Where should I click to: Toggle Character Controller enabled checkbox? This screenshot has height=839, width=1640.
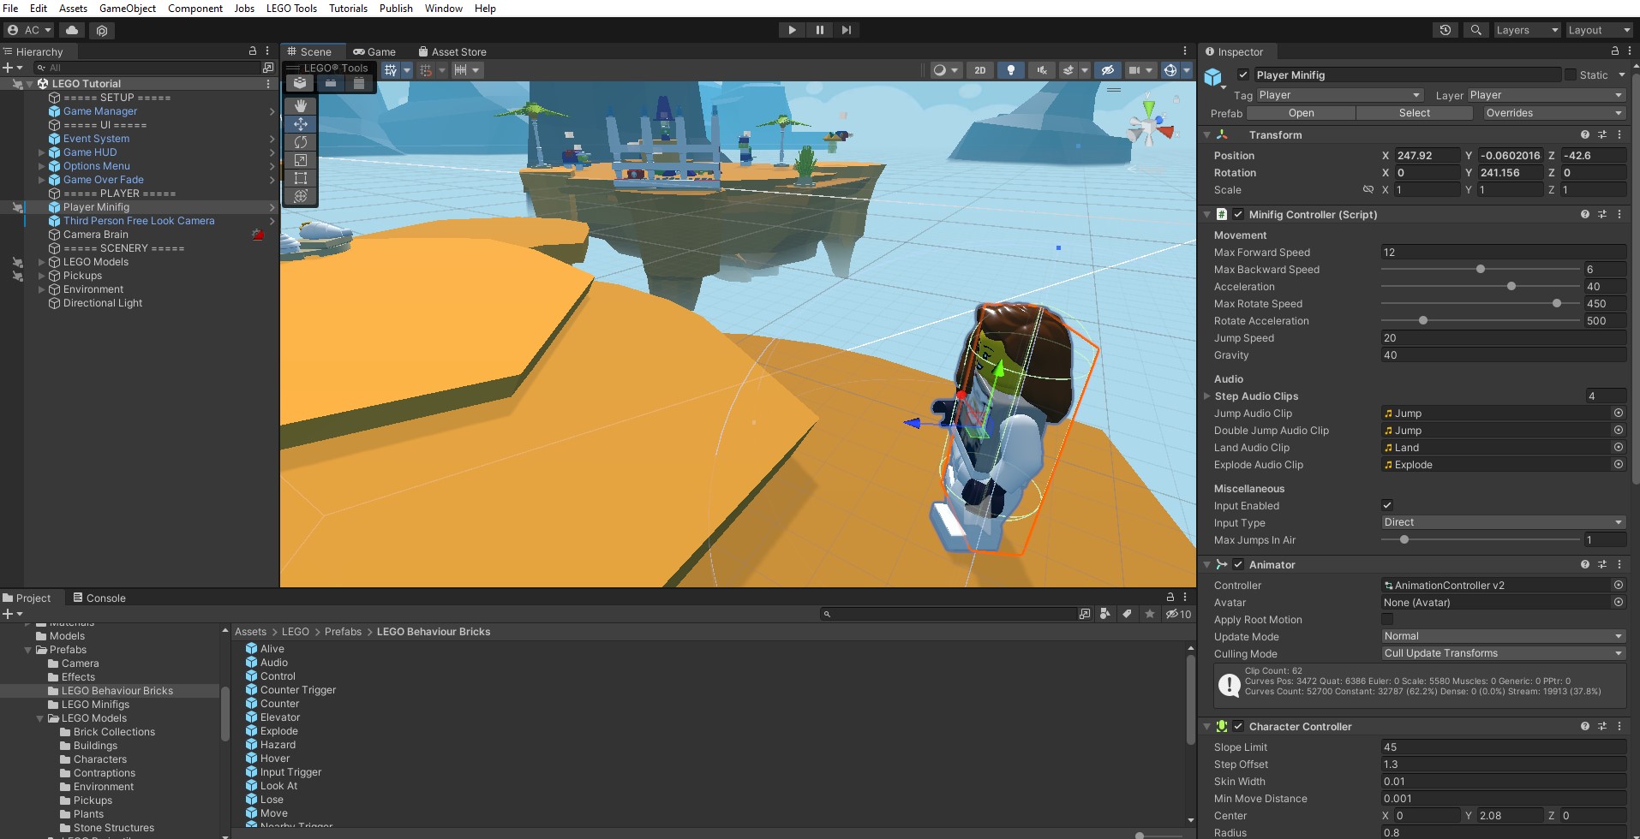1238,726
